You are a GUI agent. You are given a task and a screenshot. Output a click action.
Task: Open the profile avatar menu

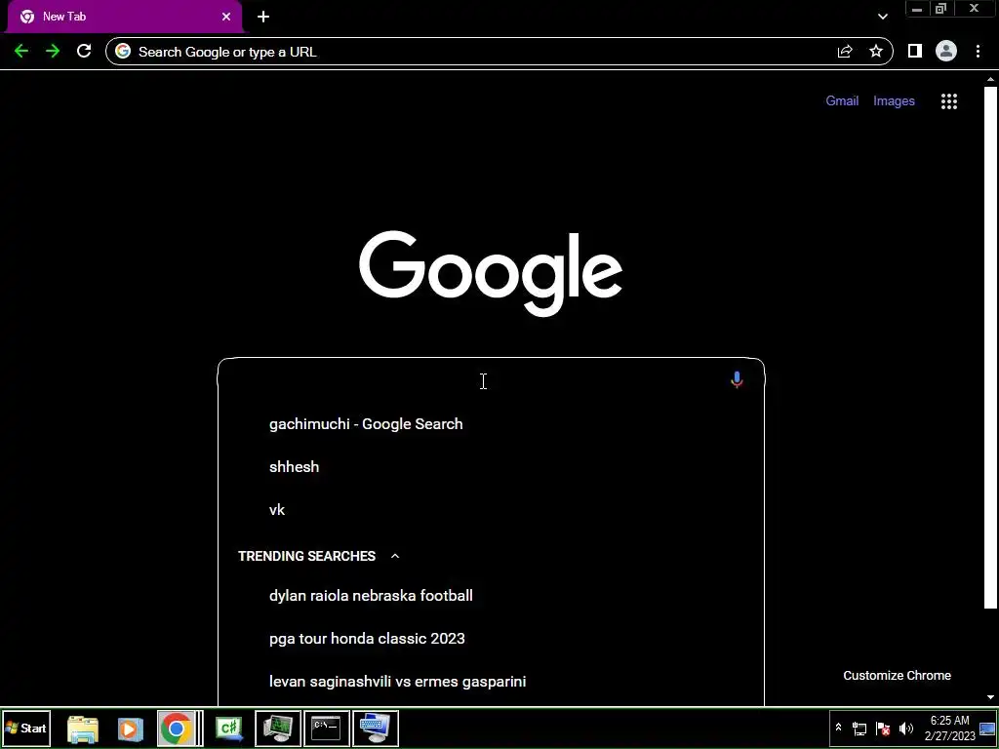946,51
